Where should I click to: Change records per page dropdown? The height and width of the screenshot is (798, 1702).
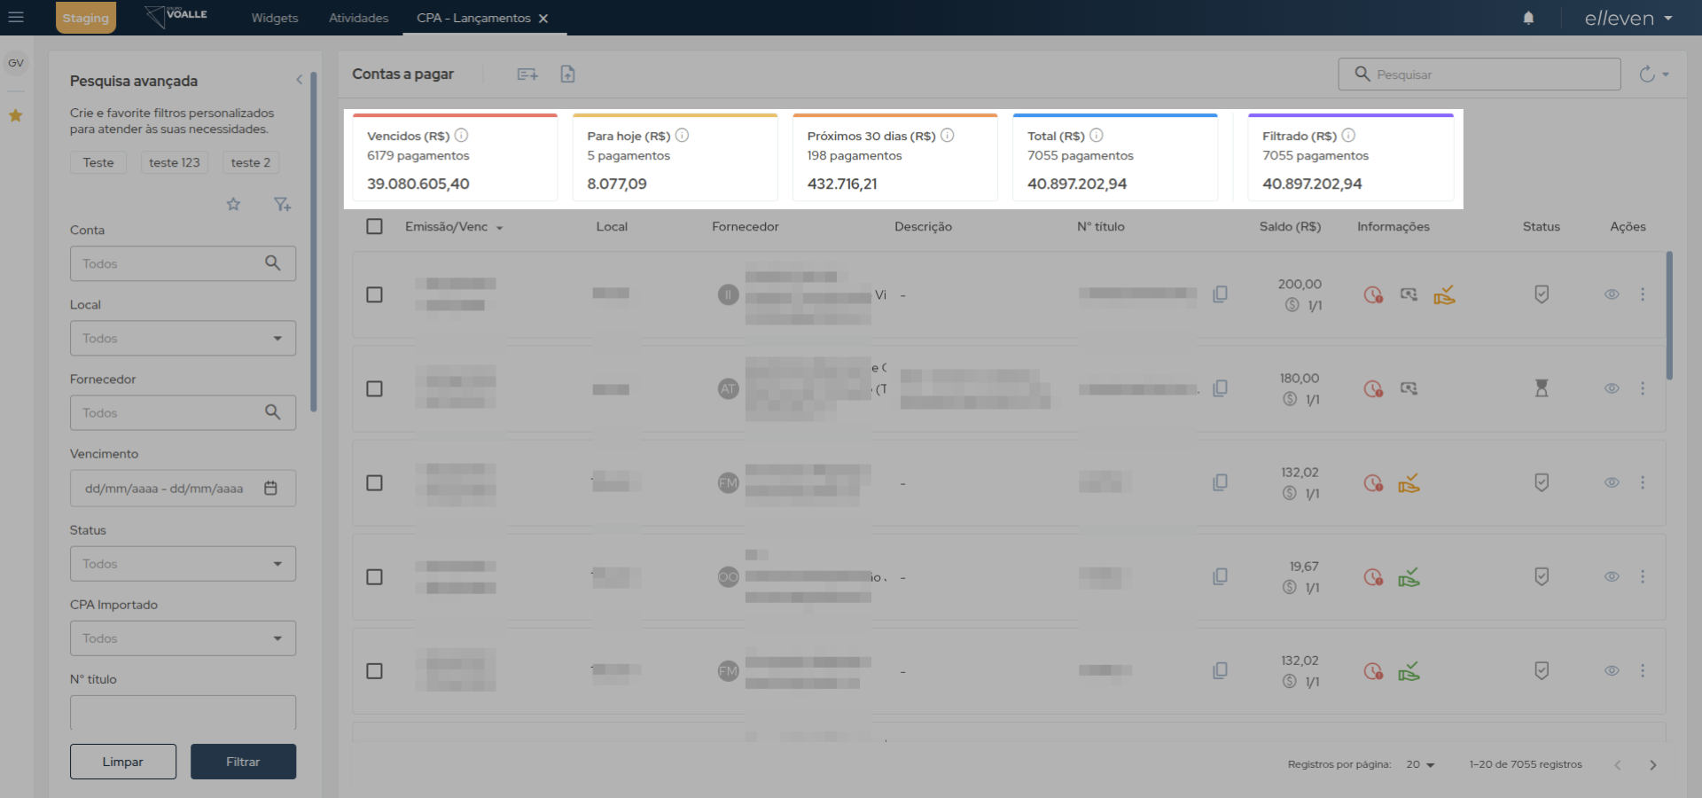[x=1420, y=764]
